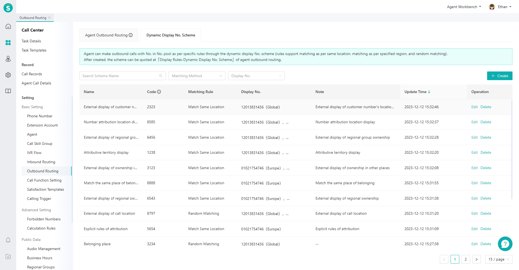Click info icon next to Code header
The image size is (519, 270).
tap(159, 92)
